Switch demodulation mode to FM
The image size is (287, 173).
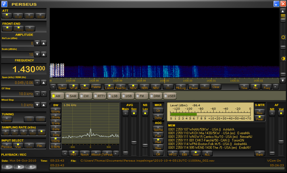tap(141, 96)
